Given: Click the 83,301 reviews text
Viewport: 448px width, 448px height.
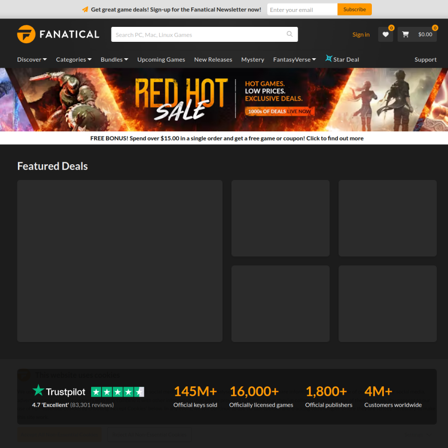Looking at the screenshot, I should [92, 405].
